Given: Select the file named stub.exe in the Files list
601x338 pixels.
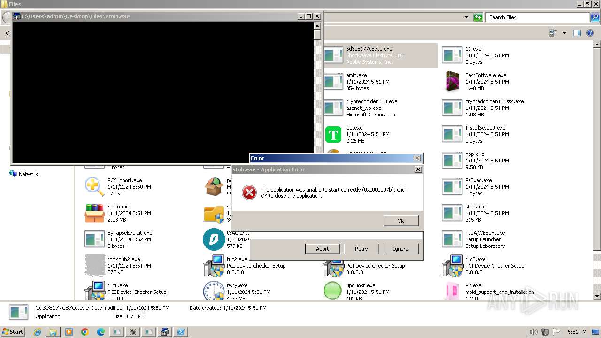Looking at the screenshot, I should coord(475,207).
